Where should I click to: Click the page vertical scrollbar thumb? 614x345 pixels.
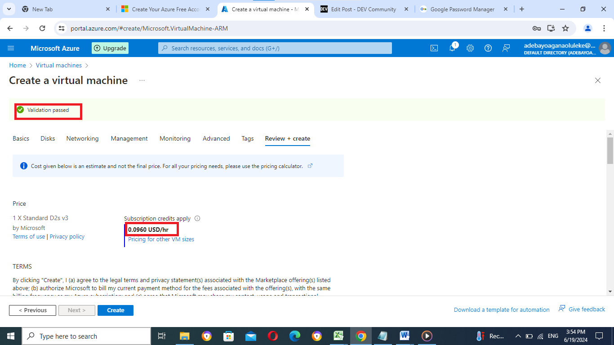pyautogui.click(x=610, y=151)
